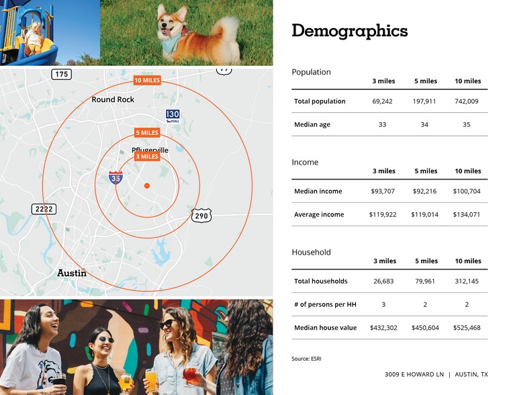Click the 175 road marker
This screenshot has width=511, height=395.
coord(61,74)
